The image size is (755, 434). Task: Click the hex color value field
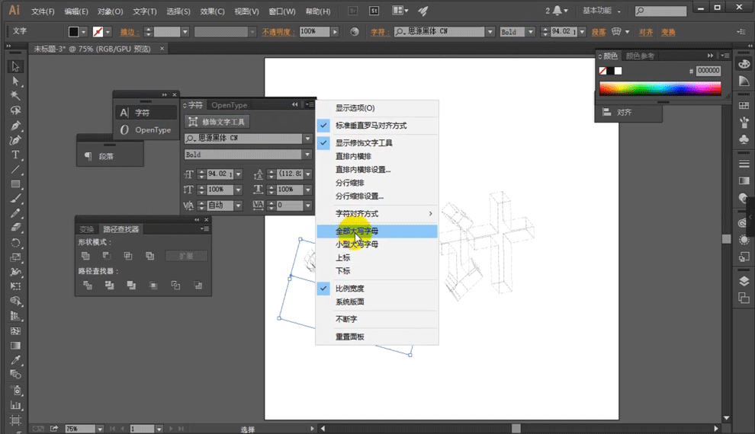pos(708,71)
